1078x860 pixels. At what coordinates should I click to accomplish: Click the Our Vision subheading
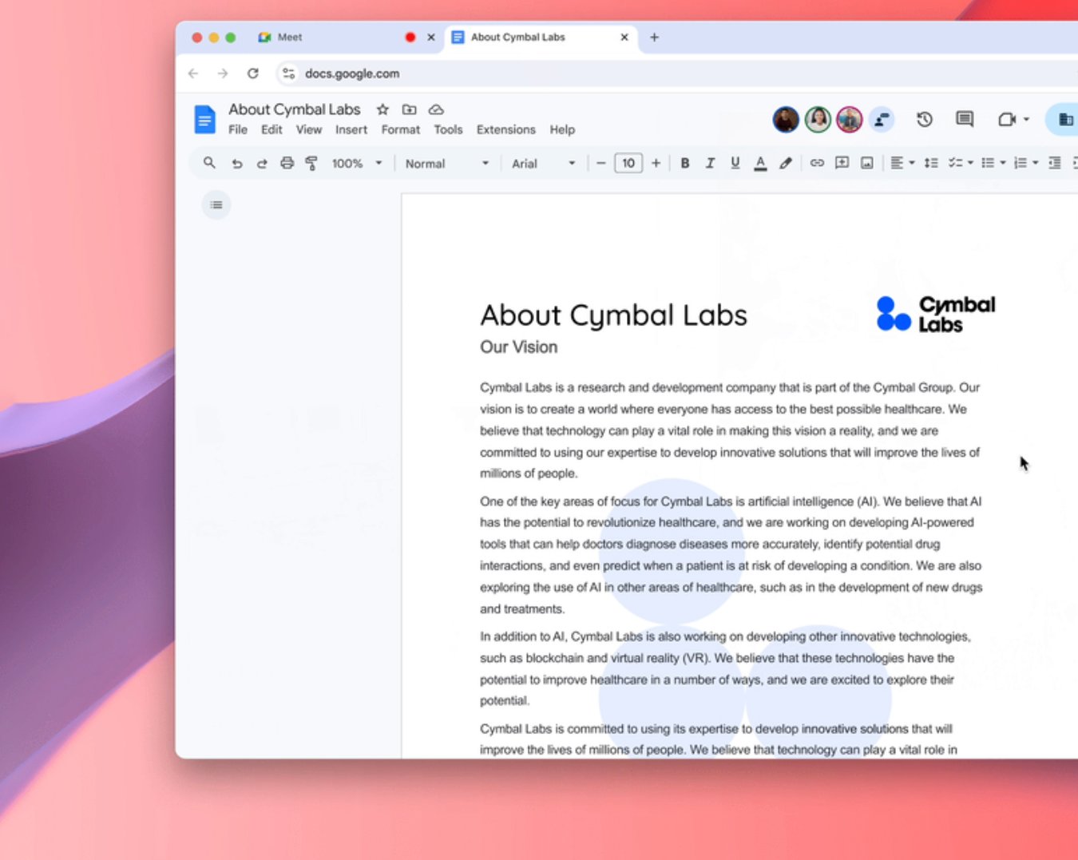point(518,347)
